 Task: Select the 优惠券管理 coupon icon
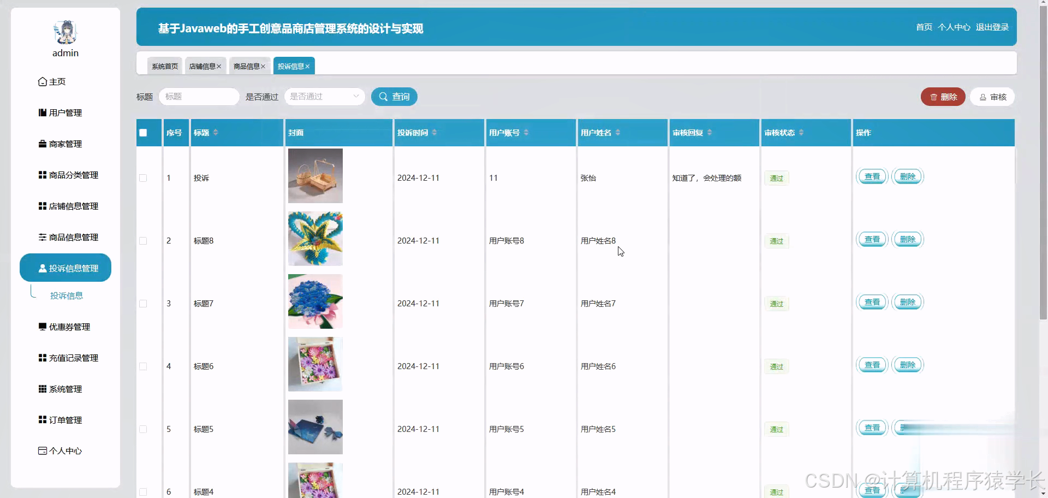tap(42, 327)
